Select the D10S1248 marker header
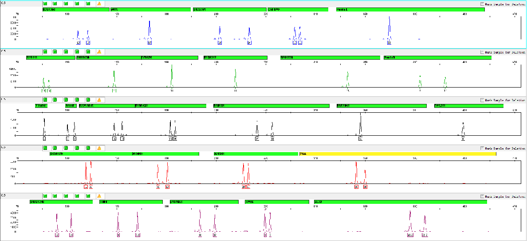 (61, 202)
